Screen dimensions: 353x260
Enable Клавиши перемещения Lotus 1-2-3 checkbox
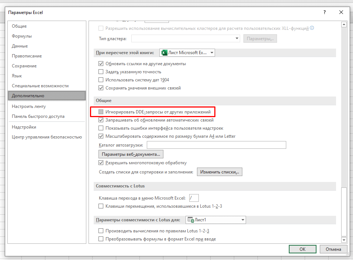pos(101,206)
